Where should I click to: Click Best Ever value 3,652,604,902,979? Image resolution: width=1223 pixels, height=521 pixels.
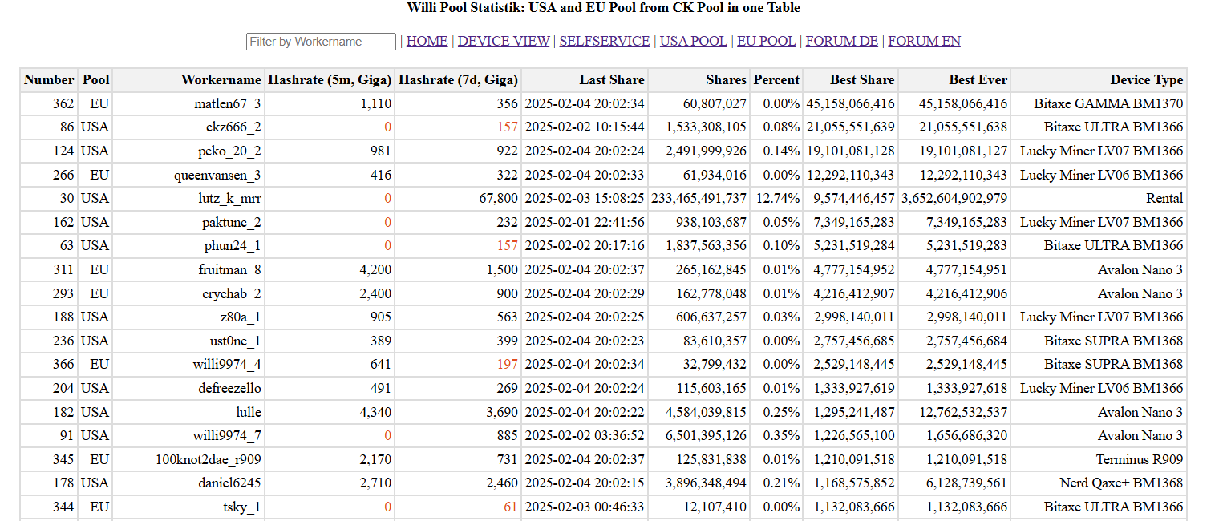coord(954,199)
